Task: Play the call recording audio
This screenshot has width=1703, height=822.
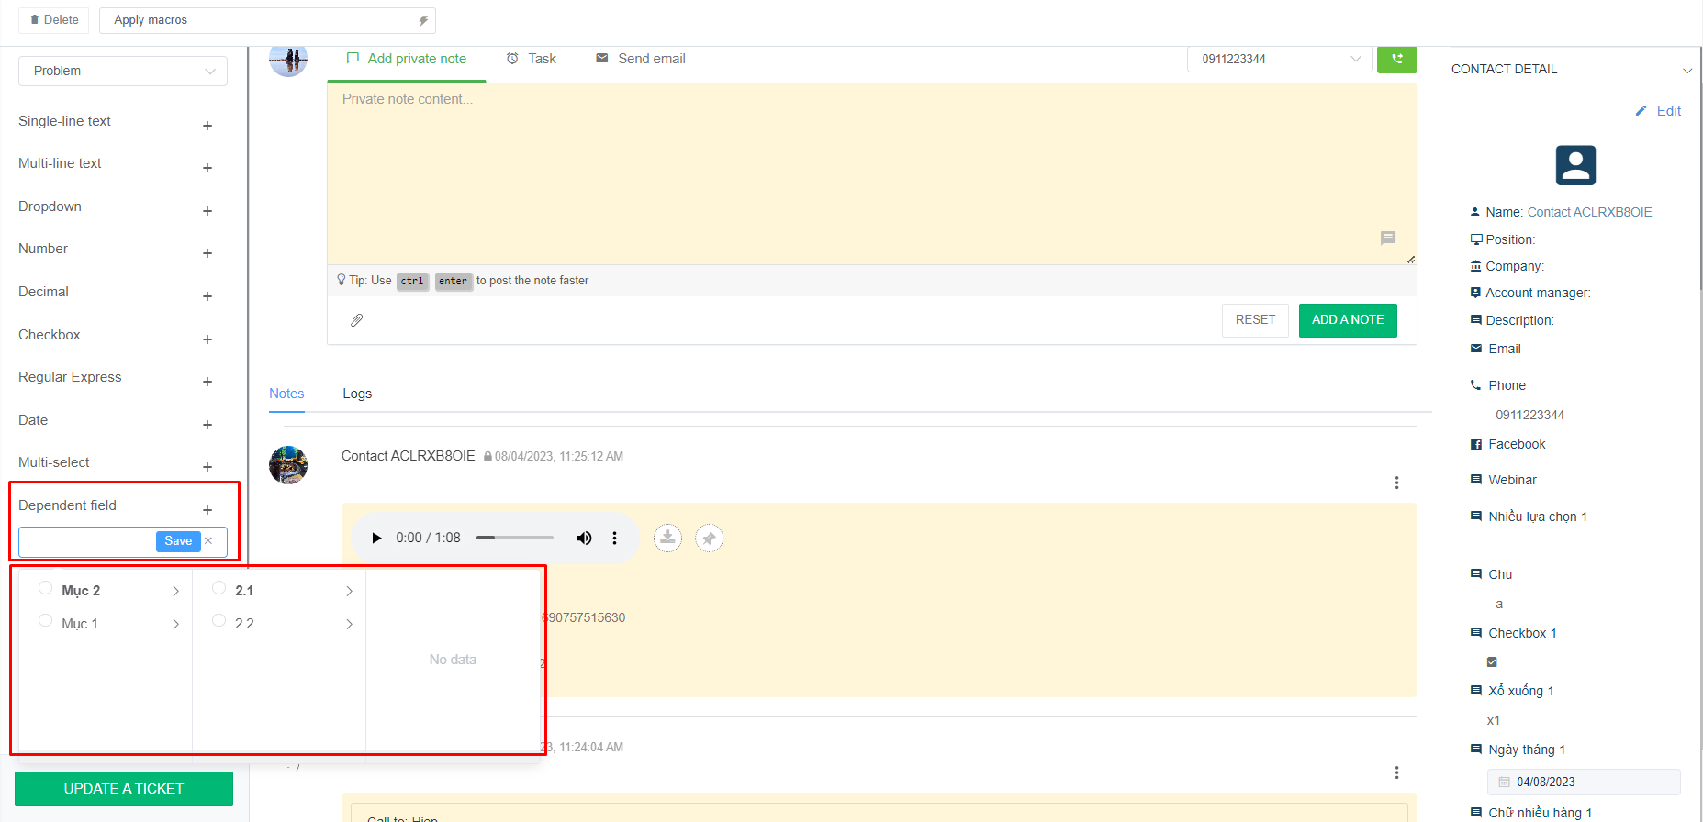Action: (x=376, y=539)
